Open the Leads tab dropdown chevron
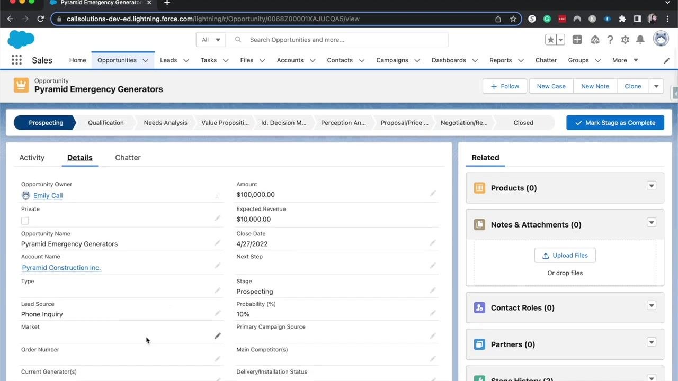Screen dimensions: 678x381 tap(186, 60)
